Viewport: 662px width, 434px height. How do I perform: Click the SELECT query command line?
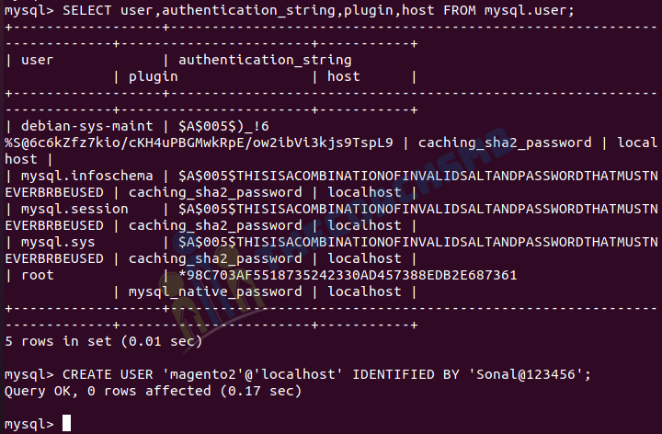(290, 10)
